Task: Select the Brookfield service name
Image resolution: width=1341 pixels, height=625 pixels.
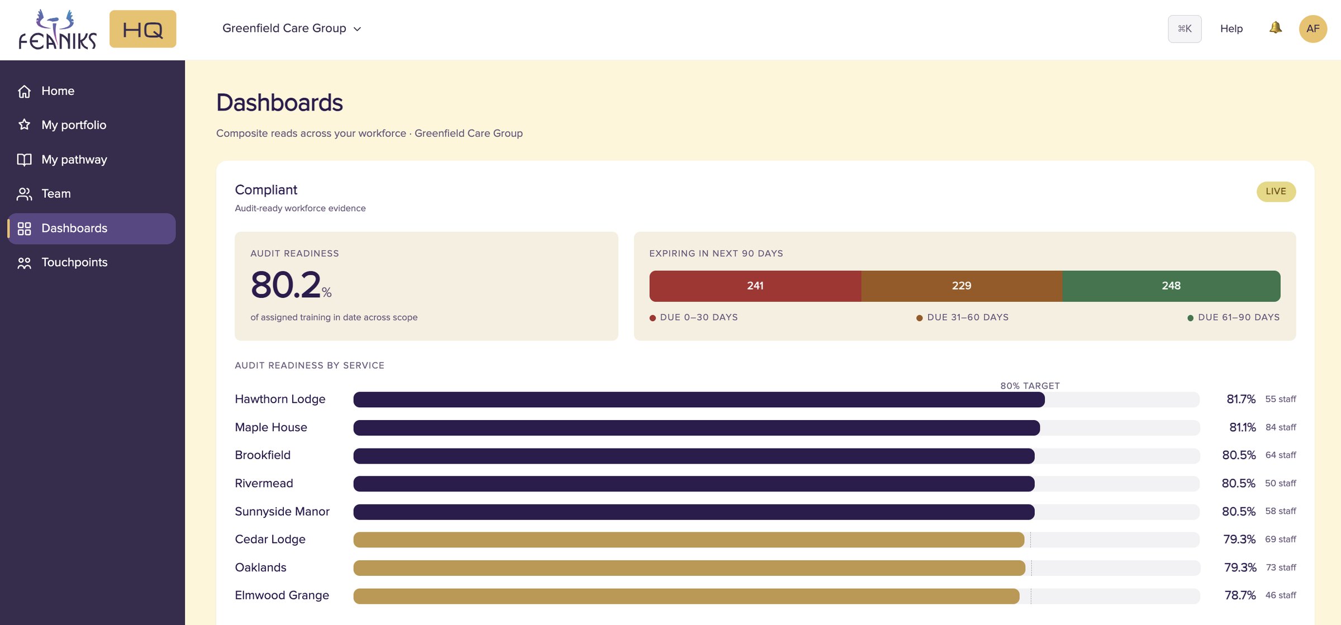Action: coord(263,455)
